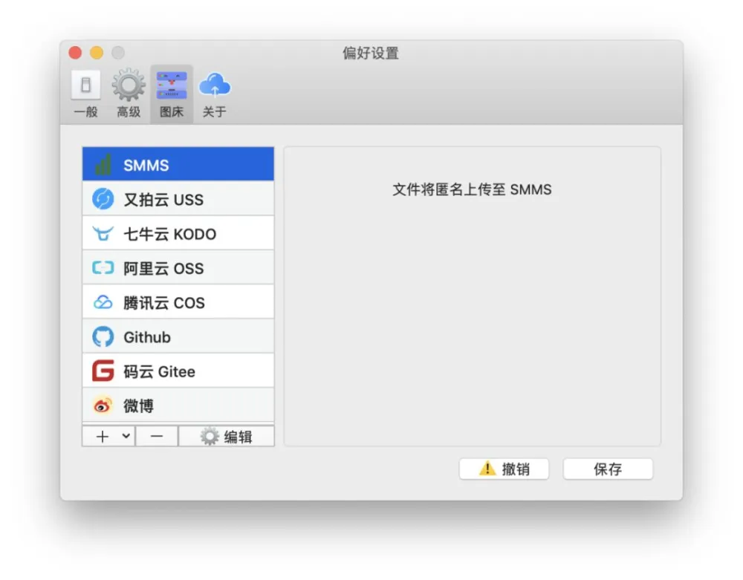Switch to the 高级 tab label
The image size is (743, 580).
point(129,111)
